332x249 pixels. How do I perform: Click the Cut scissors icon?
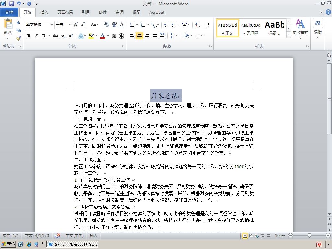[18, 22]
